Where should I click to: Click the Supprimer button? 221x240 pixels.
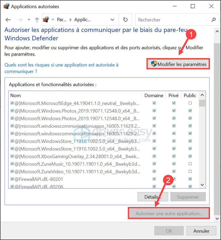click(188, 197)
